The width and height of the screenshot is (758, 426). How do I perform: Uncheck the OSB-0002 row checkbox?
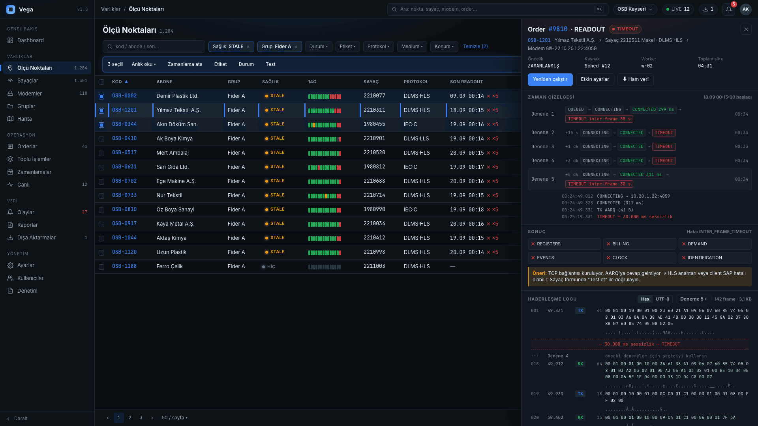101,96
